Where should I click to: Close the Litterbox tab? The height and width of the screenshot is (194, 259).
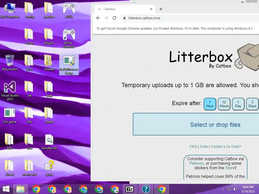coord(151,9)
